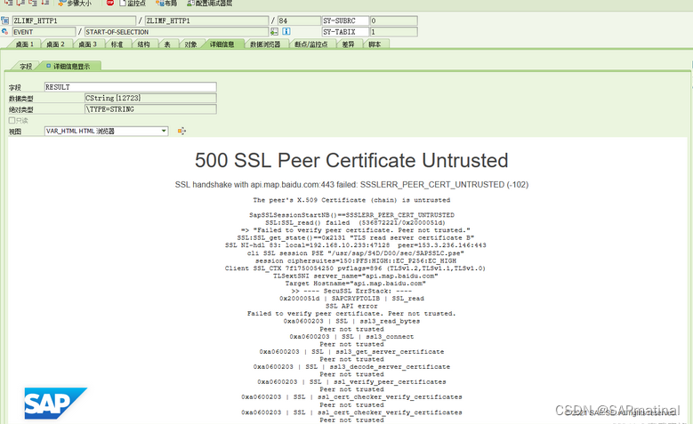This screenshot has height=424, width=693.
Task: Open the 布局 layout button
Action: point(166,3)
